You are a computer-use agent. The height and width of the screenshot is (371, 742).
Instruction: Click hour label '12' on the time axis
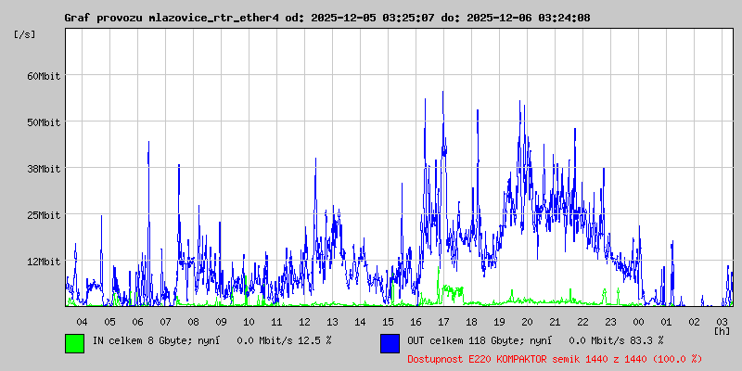coord(305,322)
